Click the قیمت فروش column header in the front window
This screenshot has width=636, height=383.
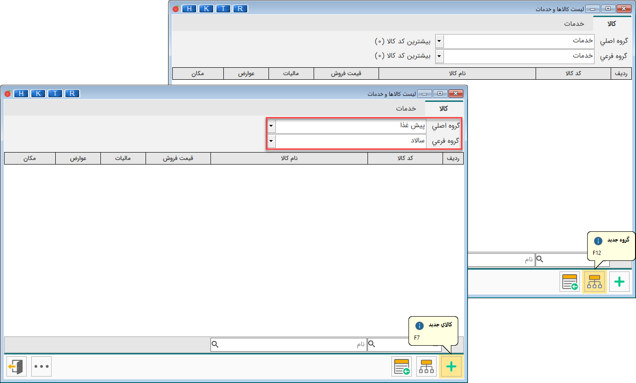(178, 159)
